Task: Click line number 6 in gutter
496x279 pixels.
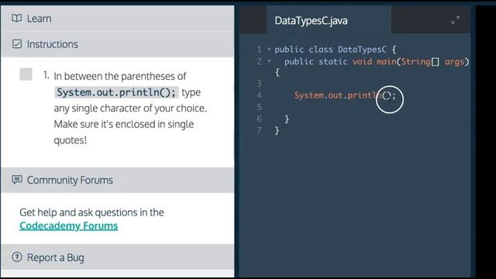Action: (x=259, y=119)
